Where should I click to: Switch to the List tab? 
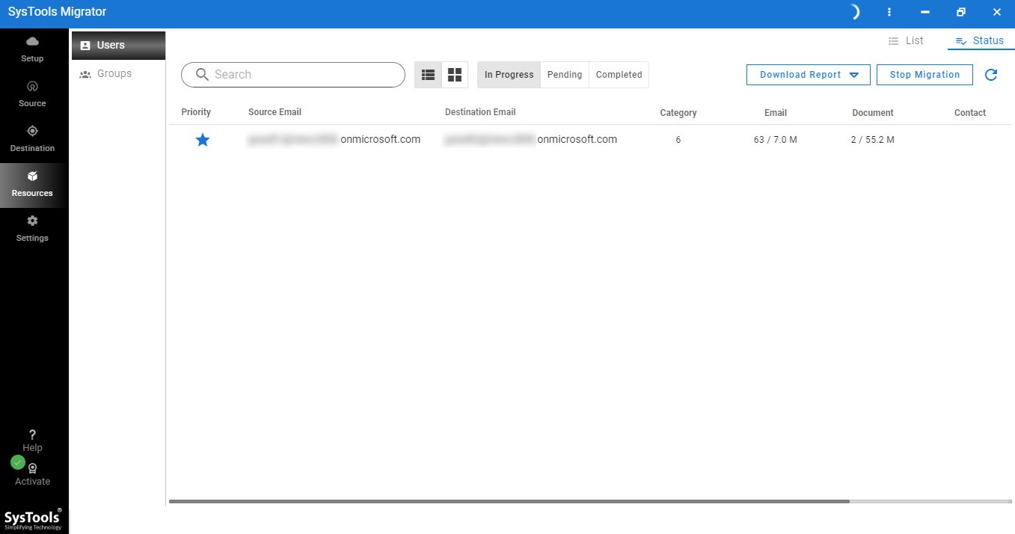pyautogui.click(x=906, y=40)
